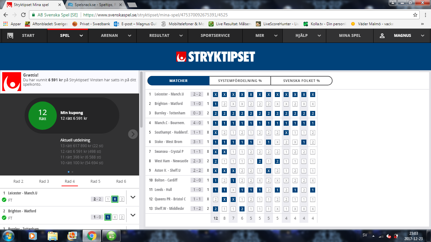Go to START page
This screenshot has width=431, height=242.
click(28, 36)
